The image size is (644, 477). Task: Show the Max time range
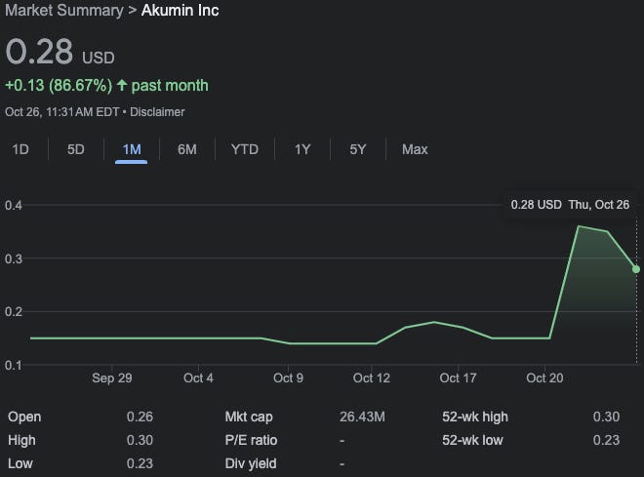pyautogui.click(x=415, y=149)
